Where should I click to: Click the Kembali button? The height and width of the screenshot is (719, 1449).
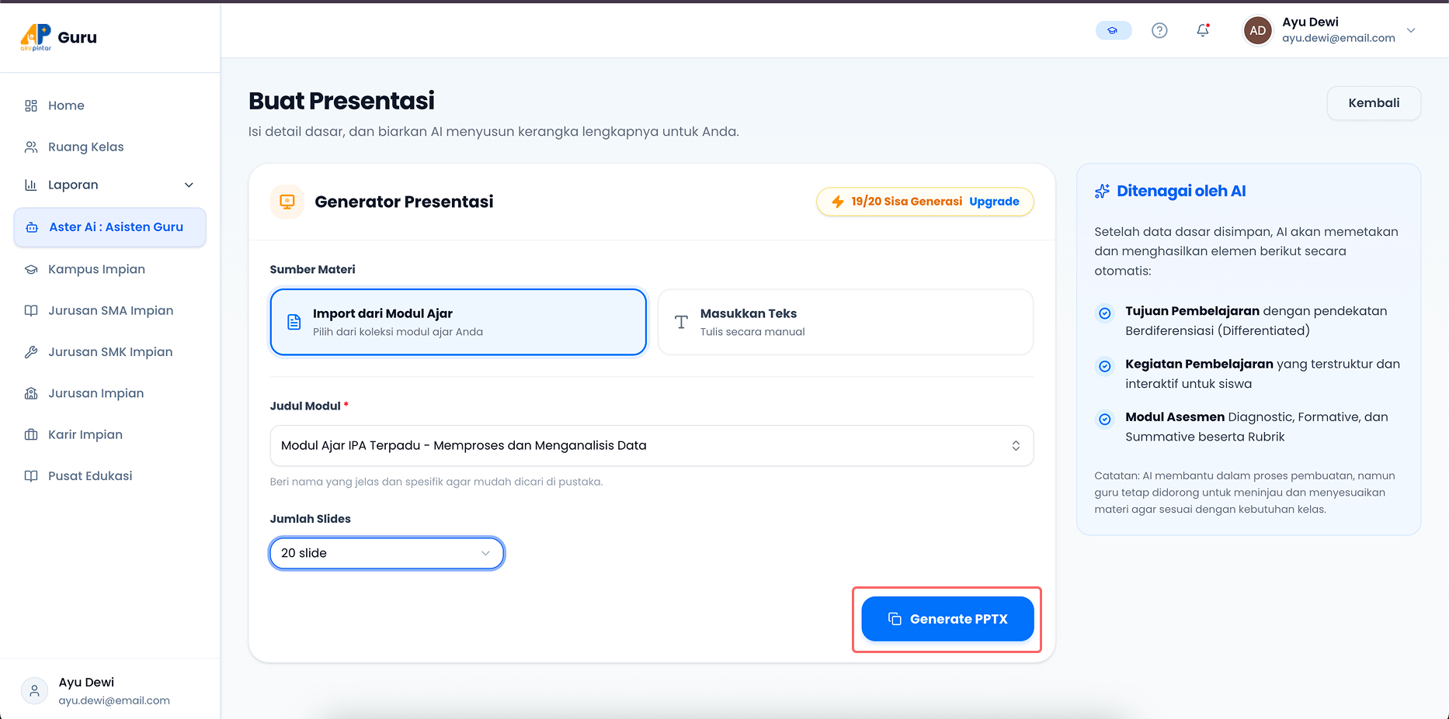point(1374,103)
